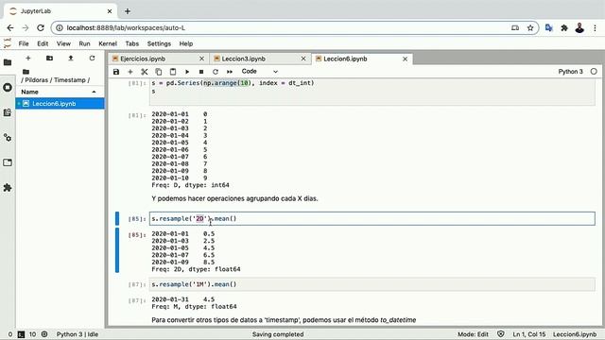Run the selected cell with the play icon
The image size is (605, 340).
187,72
